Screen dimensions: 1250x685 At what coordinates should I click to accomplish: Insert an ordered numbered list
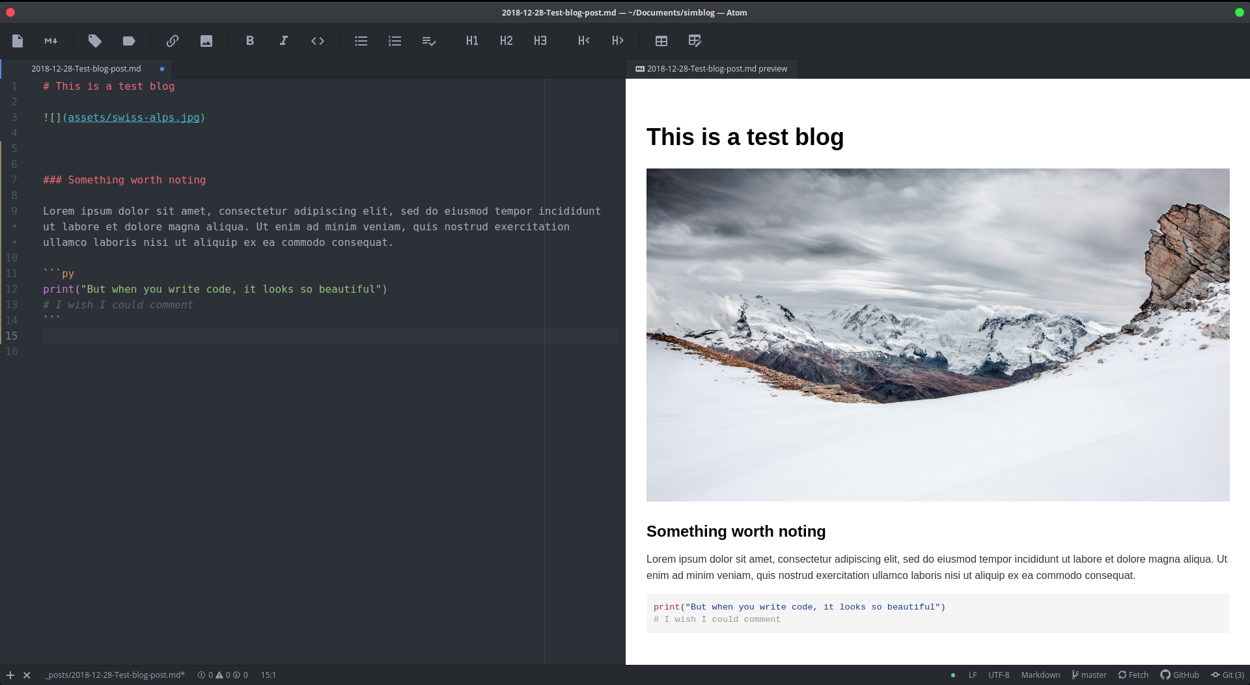[395, 41]
